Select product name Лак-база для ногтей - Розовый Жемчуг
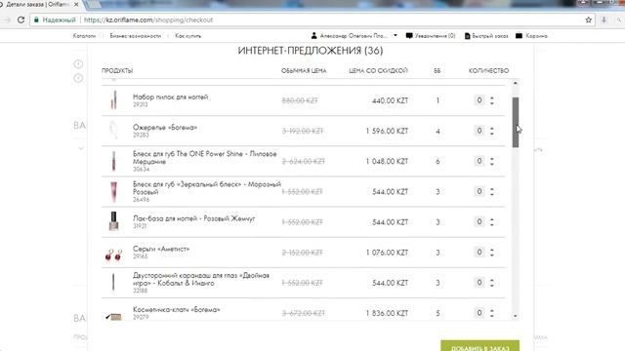 coord(193,218)
